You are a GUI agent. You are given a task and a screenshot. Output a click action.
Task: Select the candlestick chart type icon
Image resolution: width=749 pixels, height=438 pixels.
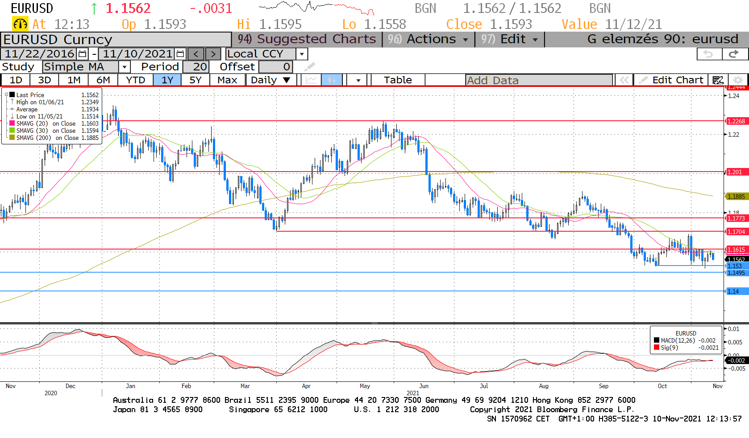click(x=332, y=80)
